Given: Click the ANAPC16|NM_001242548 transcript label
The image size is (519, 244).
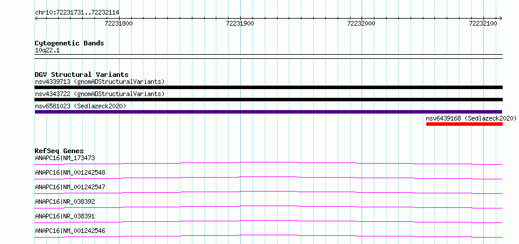Looking at the screenshot, I should [70, 172].
